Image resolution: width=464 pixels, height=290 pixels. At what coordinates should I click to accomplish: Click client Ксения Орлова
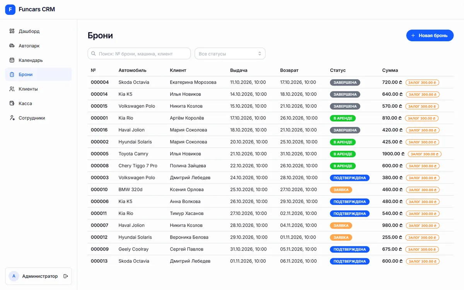pos(187,190)
